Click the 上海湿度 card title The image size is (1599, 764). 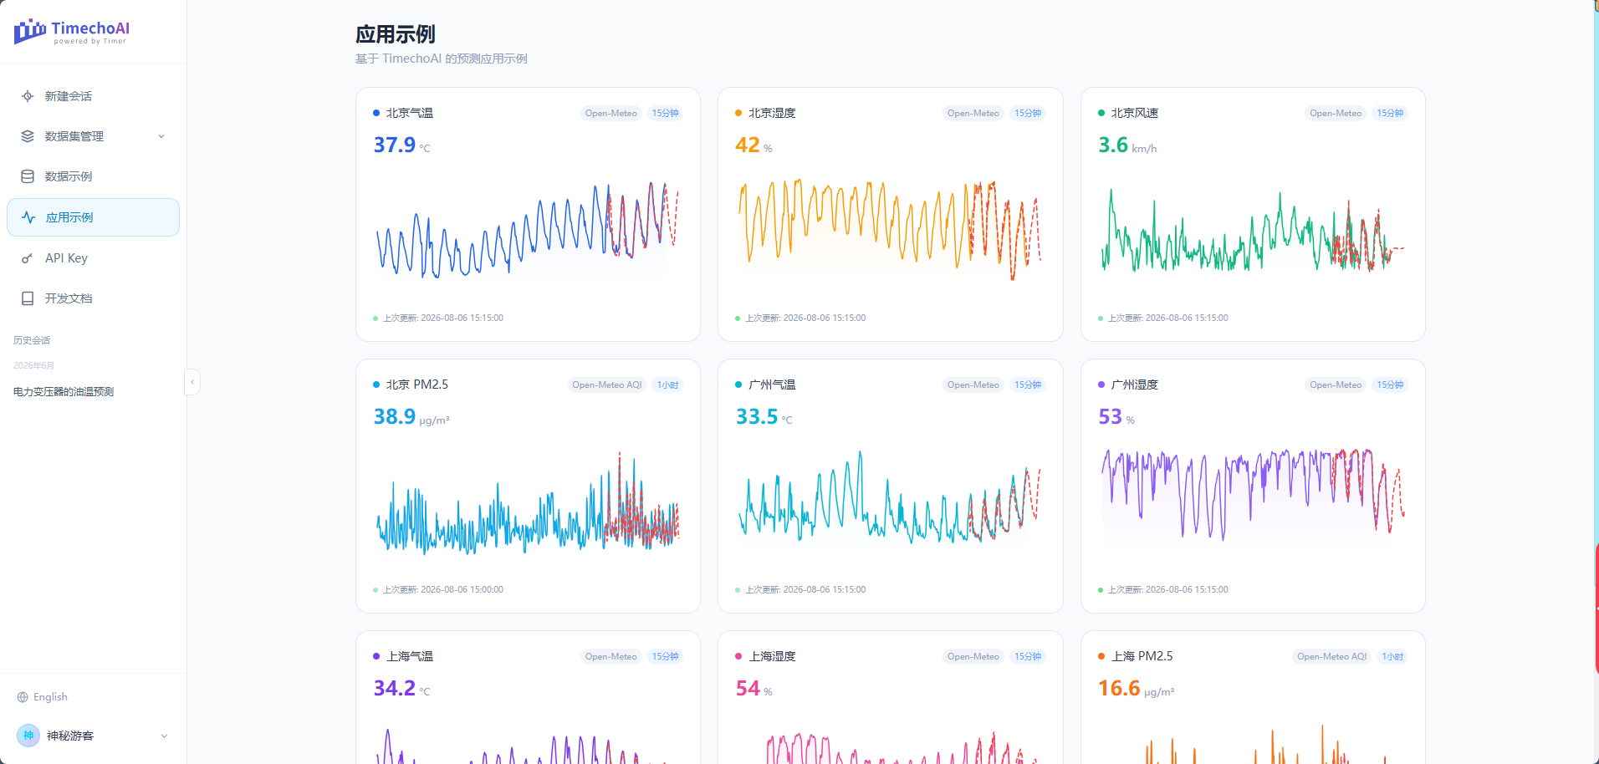[x=772, y=656]
